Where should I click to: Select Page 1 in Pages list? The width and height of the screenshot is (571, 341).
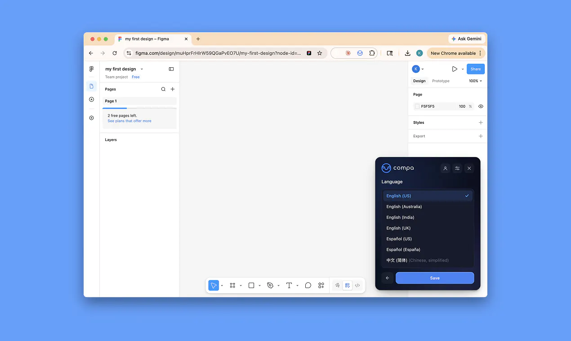click(x=139, y=101)
